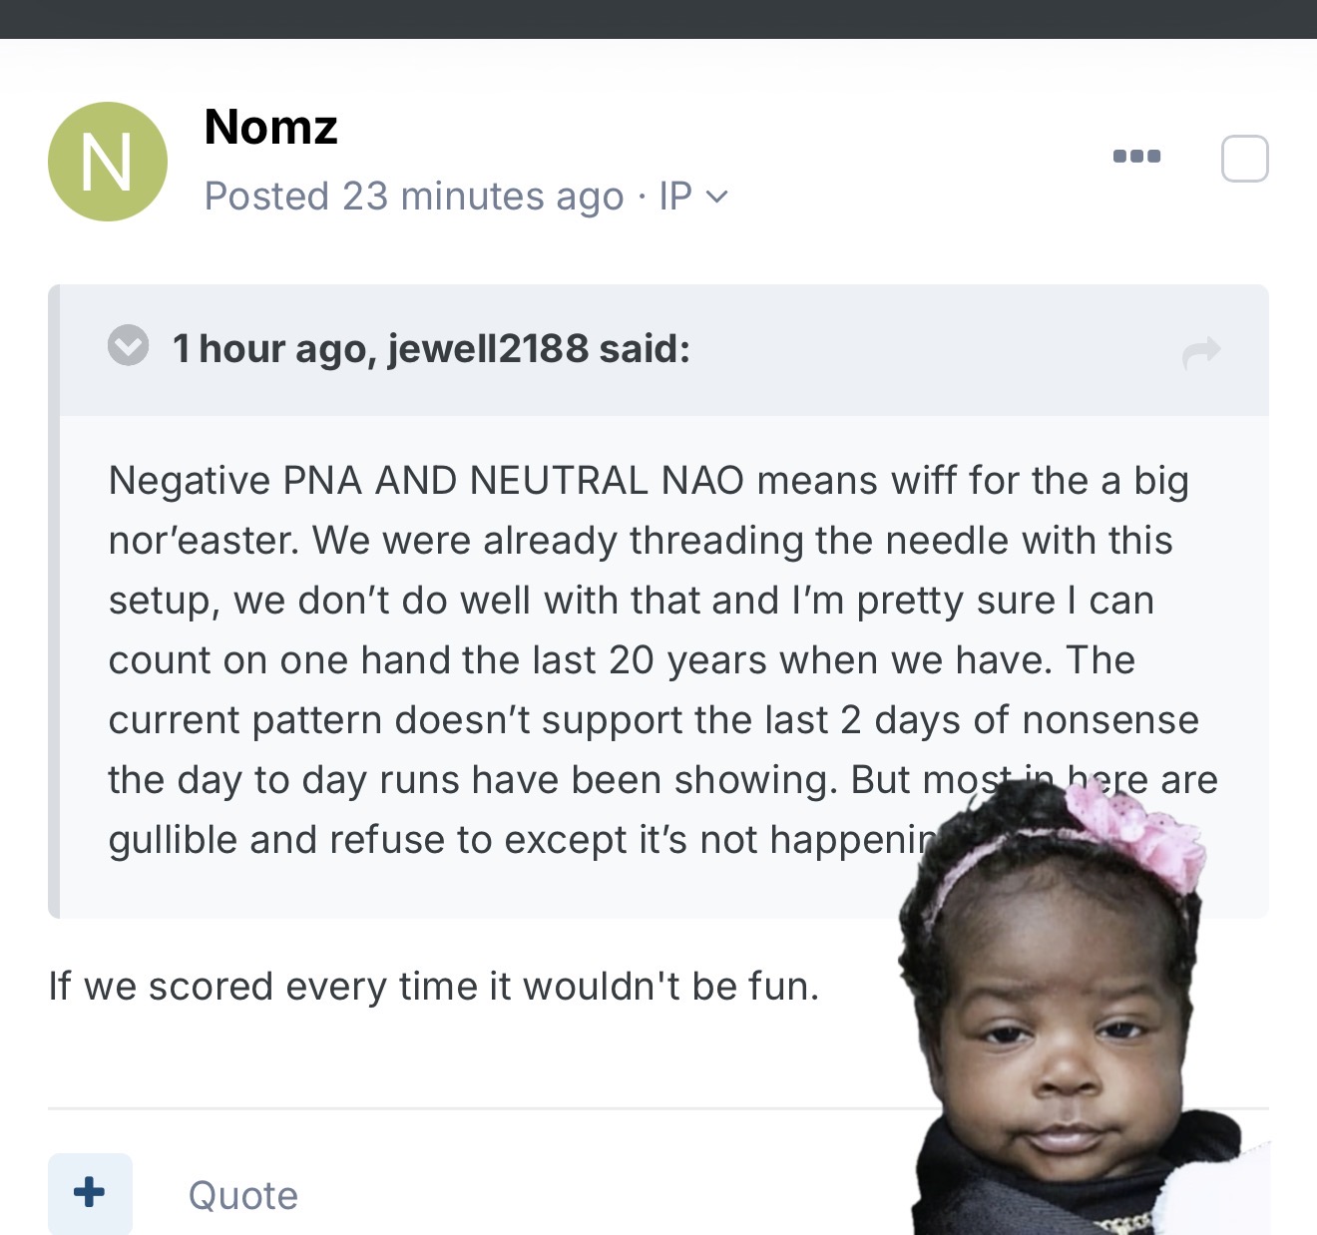Click the go-to-original-post arrow icon
The width and height of the screenshot is (1317, 1235).
click(x=1201, y=351)
